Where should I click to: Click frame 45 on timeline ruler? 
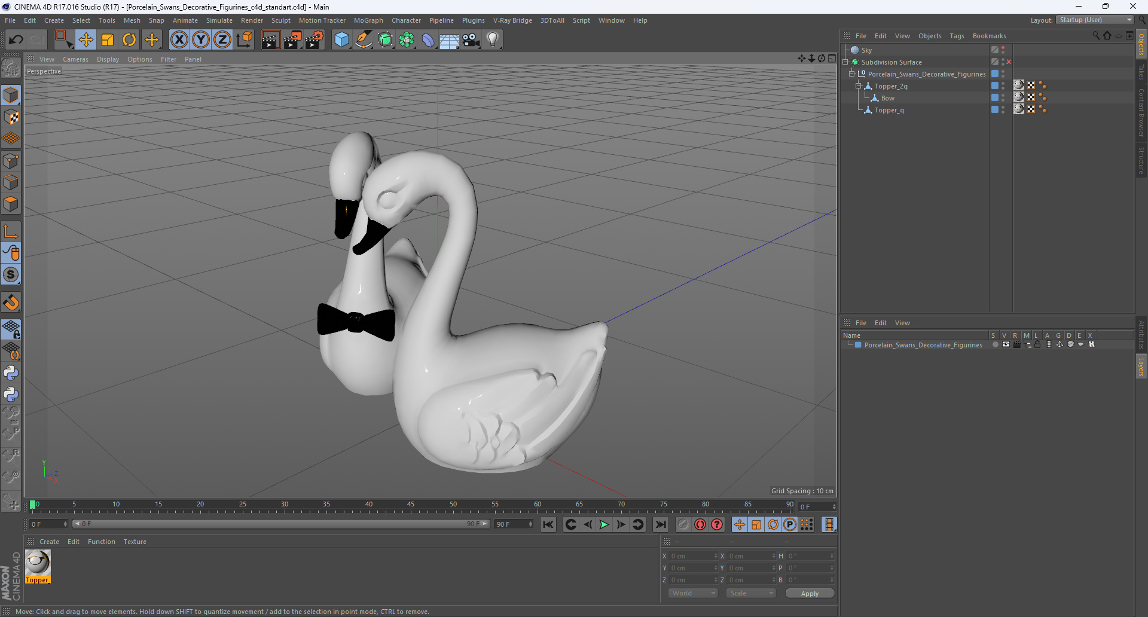(x=411, y=506)
